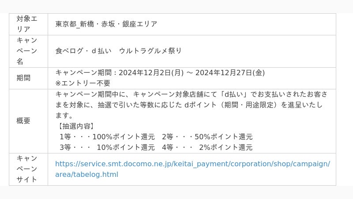353x199 pixels.
Task: Select campaign name 食べログ・d払い ウルトラグルメ祭り
Action: pos(118,51)
